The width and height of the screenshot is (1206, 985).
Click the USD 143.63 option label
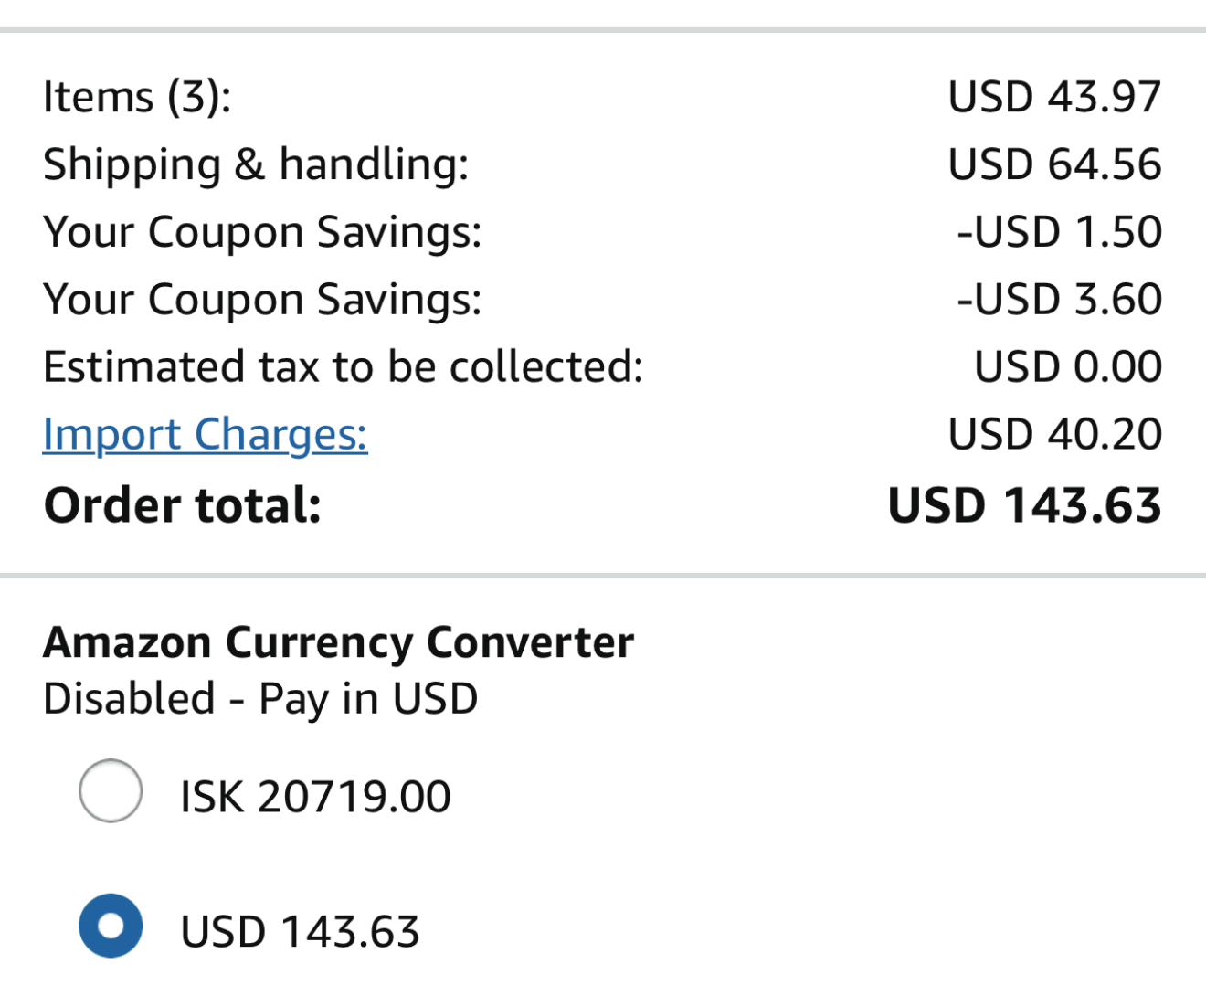click(300, 932)
